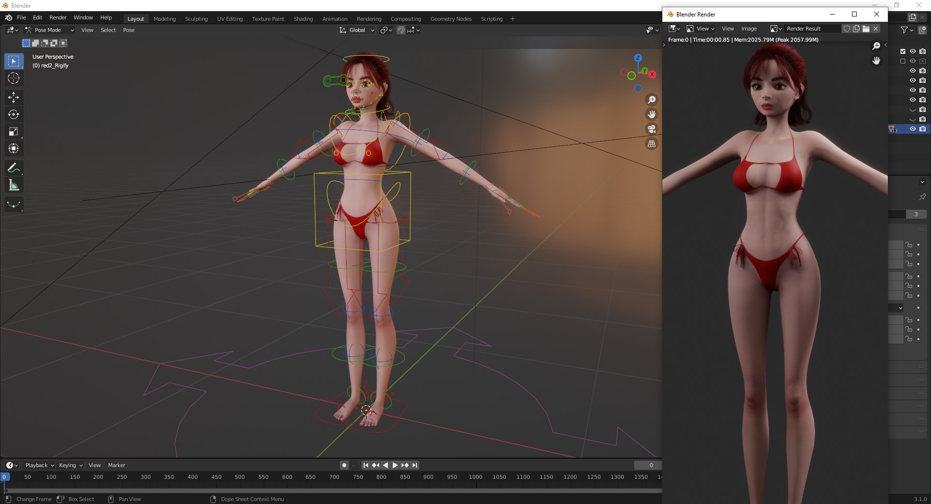Click the Z axis on navigation gizmo

click(638, 58)
